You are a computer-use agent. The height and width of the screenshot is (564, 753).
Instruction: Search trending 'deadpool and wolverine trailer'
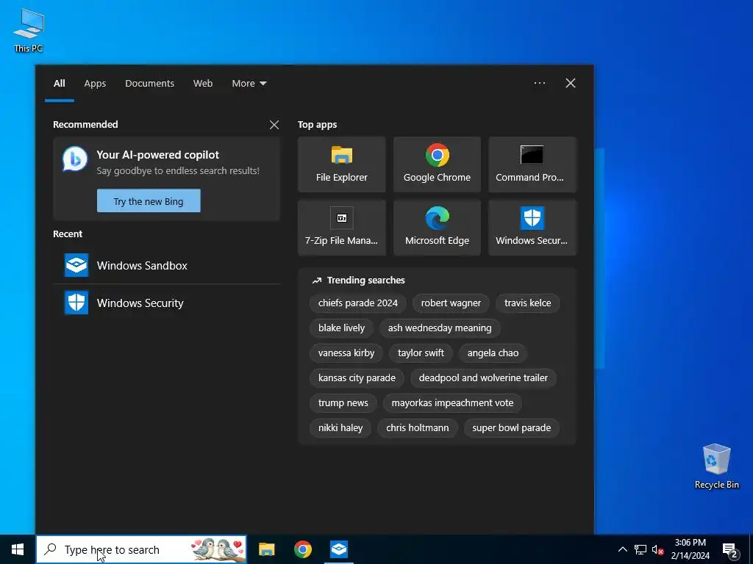(483, 378)
